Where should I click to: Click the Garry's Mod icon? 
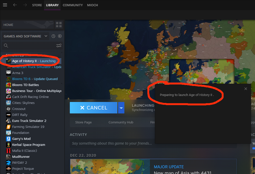coord(9,139)
